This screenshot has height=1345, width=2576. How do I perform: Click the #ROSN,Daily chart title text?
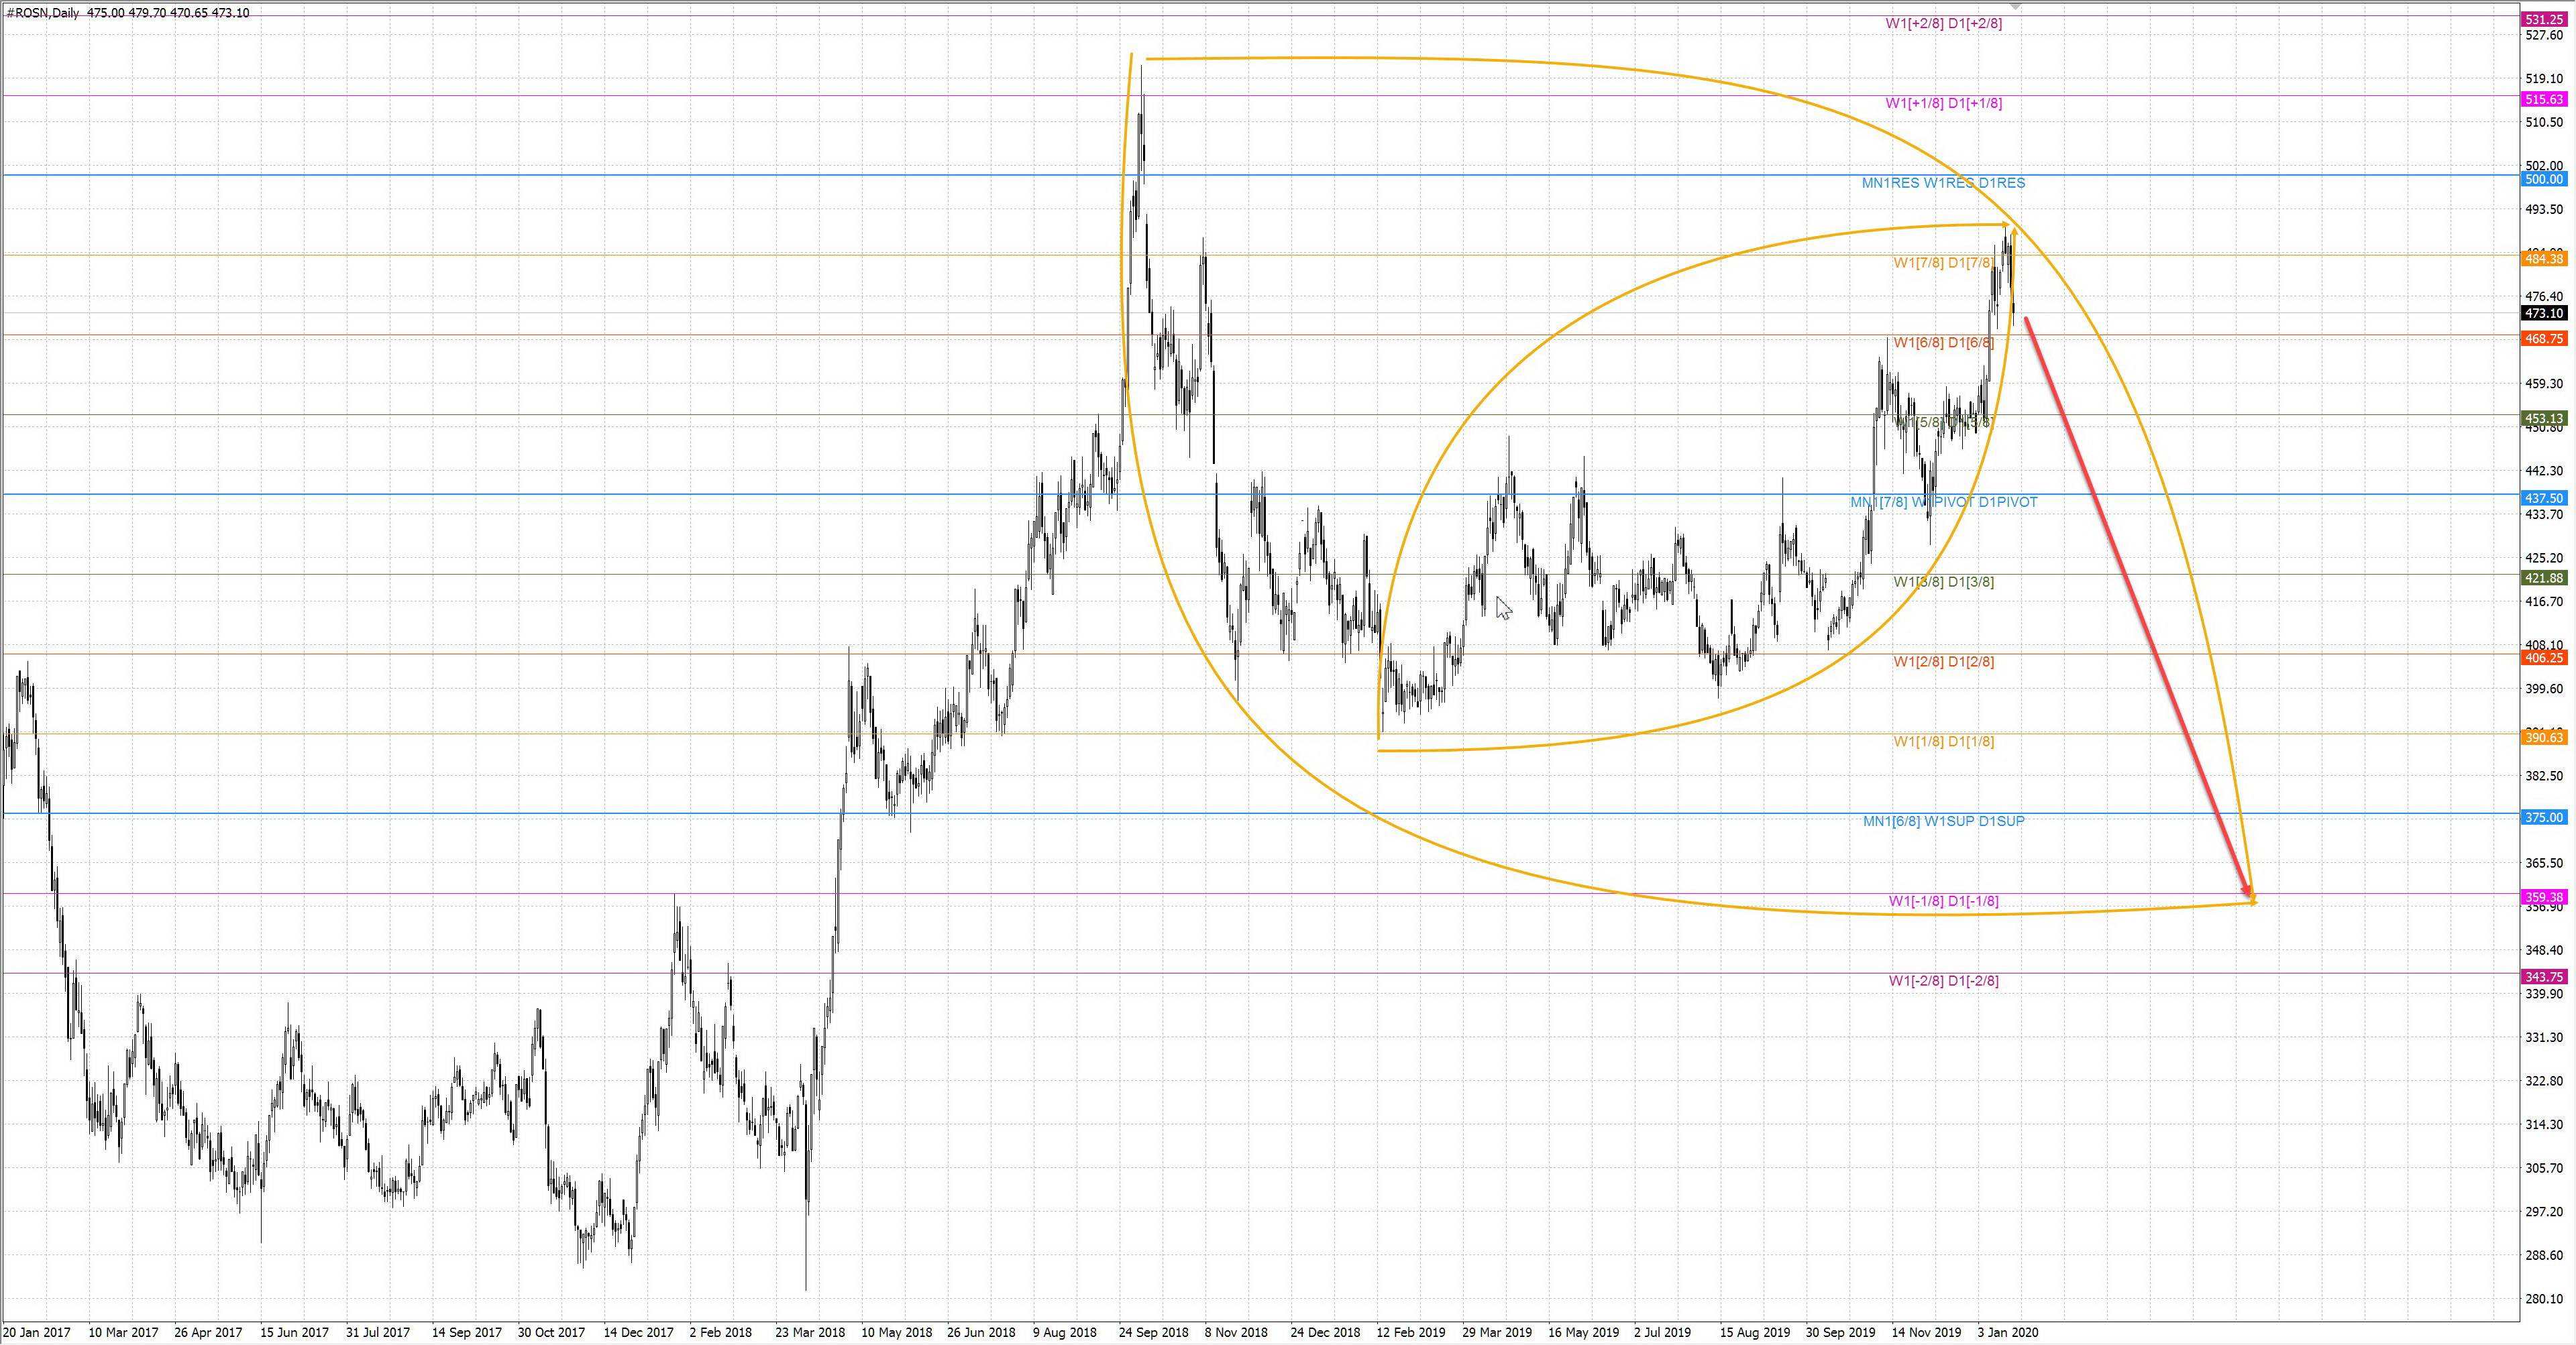(x=43, y=13)
